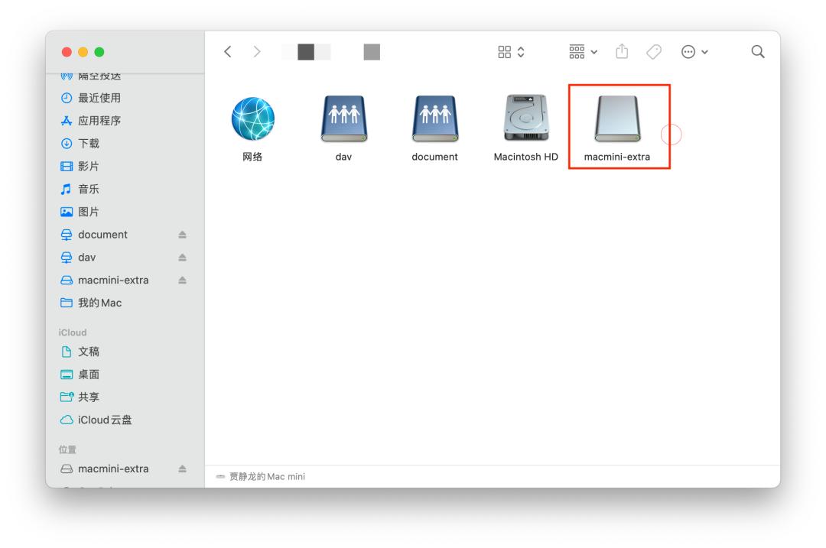Open the group-by dropdown
826x548 pixels.
point(583,51)
